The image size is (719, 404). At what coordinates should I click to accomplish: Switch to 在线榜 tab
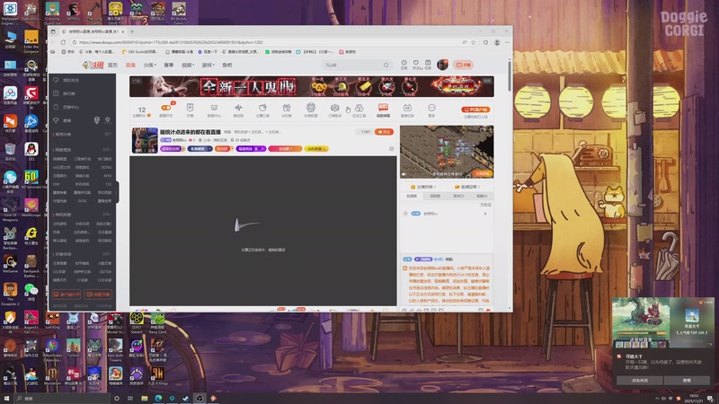(412, 196)
